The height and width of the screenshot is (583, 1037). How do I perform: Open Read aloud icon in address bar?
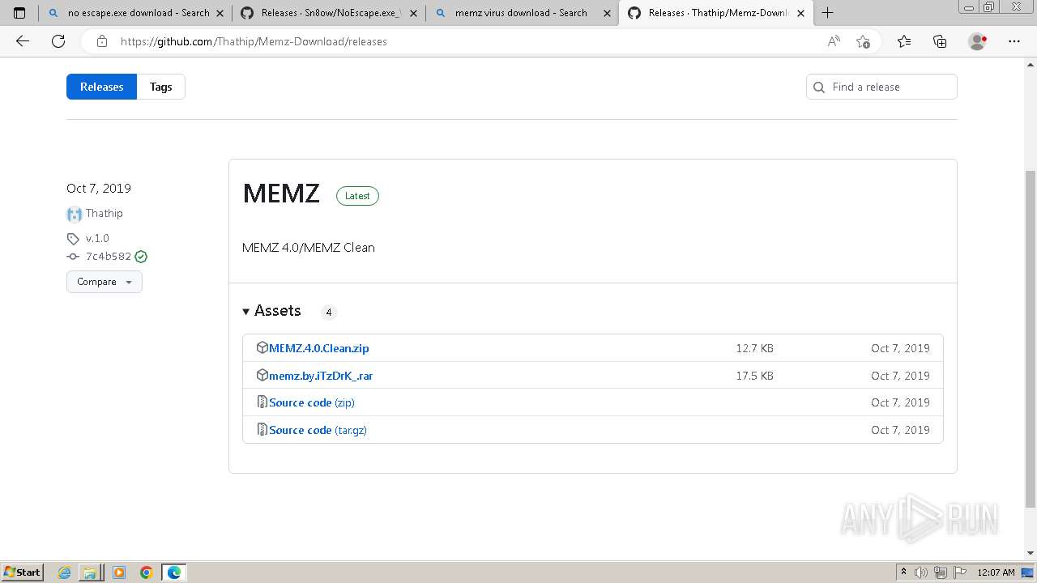(x=834, y=41)
